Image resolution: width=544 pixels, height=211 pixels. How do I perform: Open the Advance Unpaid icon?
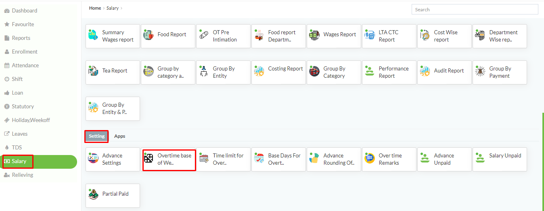[x=425, y=159]
